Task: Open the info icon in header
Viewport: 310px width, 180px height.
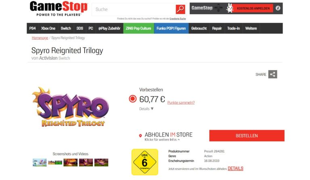Action: coord(278,8)
